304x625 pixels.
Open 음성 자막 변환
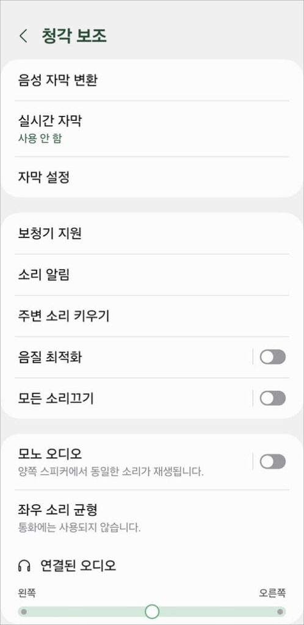tap(152, 81)
